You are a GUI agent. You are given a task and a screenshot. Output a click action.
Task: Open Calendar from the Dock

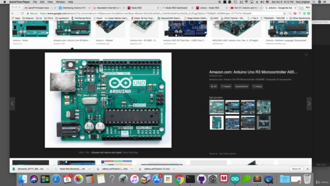pyautogui.click(x=68, y=179)
